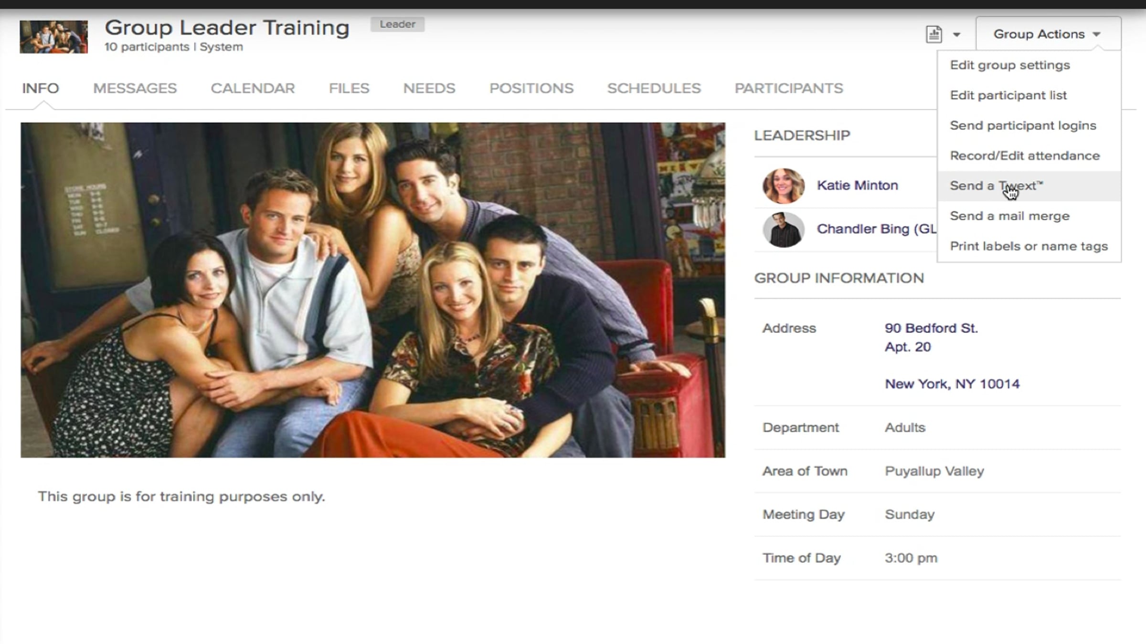Image resolution: width=1146 pixels, height=644 pixels.
Task: Click the Group Leader Training title
Action: click(x=227, y=28)
